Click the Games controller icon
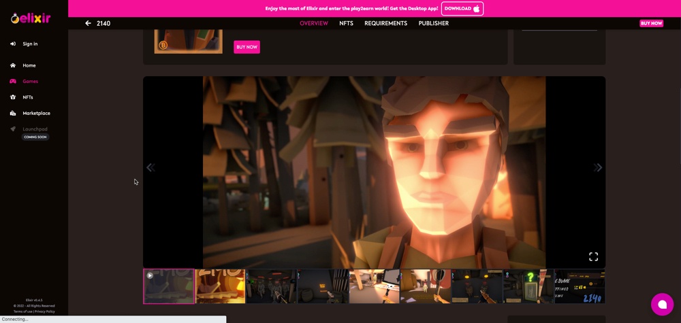The height and width of the screenshot is (323, 681). 13,81
